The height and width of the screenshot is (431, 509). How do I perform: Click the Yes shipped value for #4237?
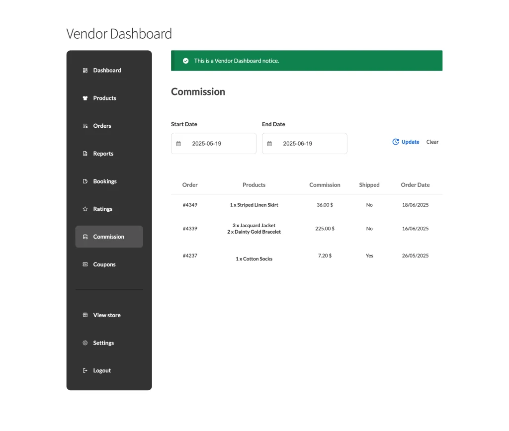click(x=369, y=256)
